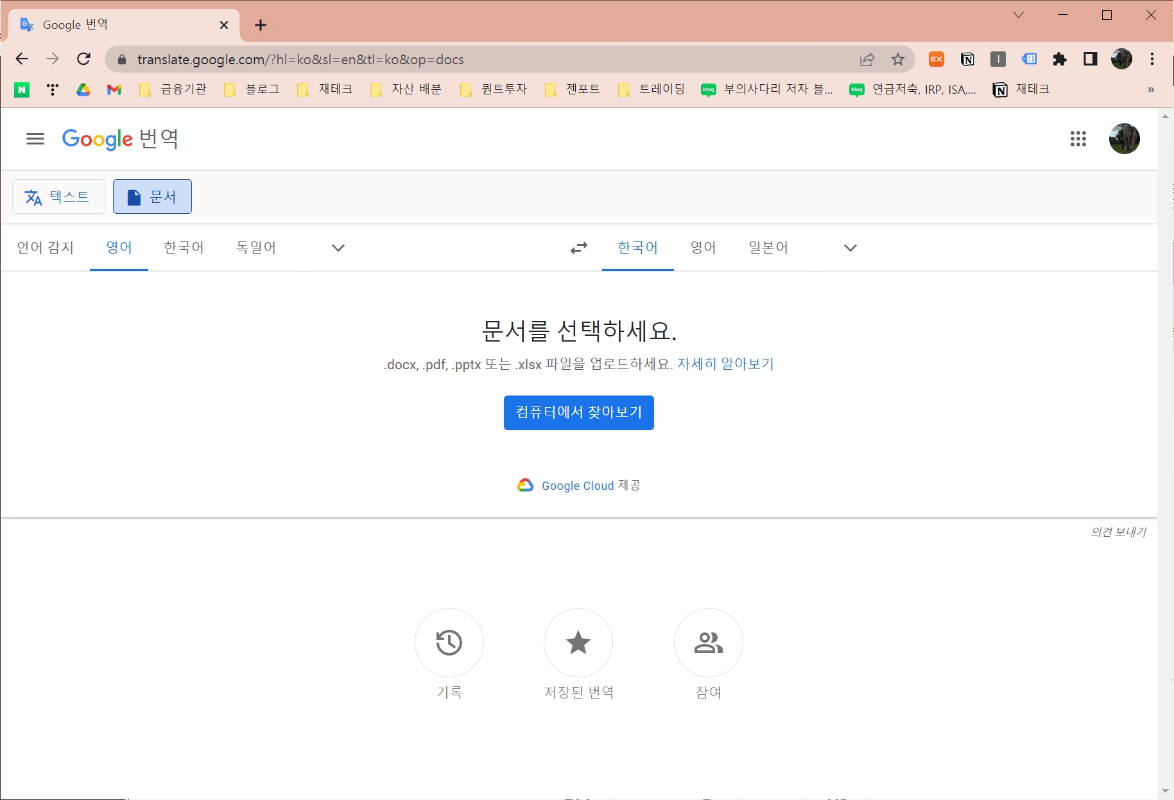
Task: Select 언어 감지 as source language
Action: [x=46, y=248]
